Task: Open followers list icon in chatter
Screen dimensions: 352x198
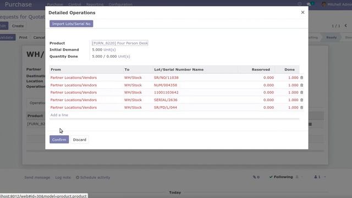Action: pyautogui.click(x=317, y=177)
